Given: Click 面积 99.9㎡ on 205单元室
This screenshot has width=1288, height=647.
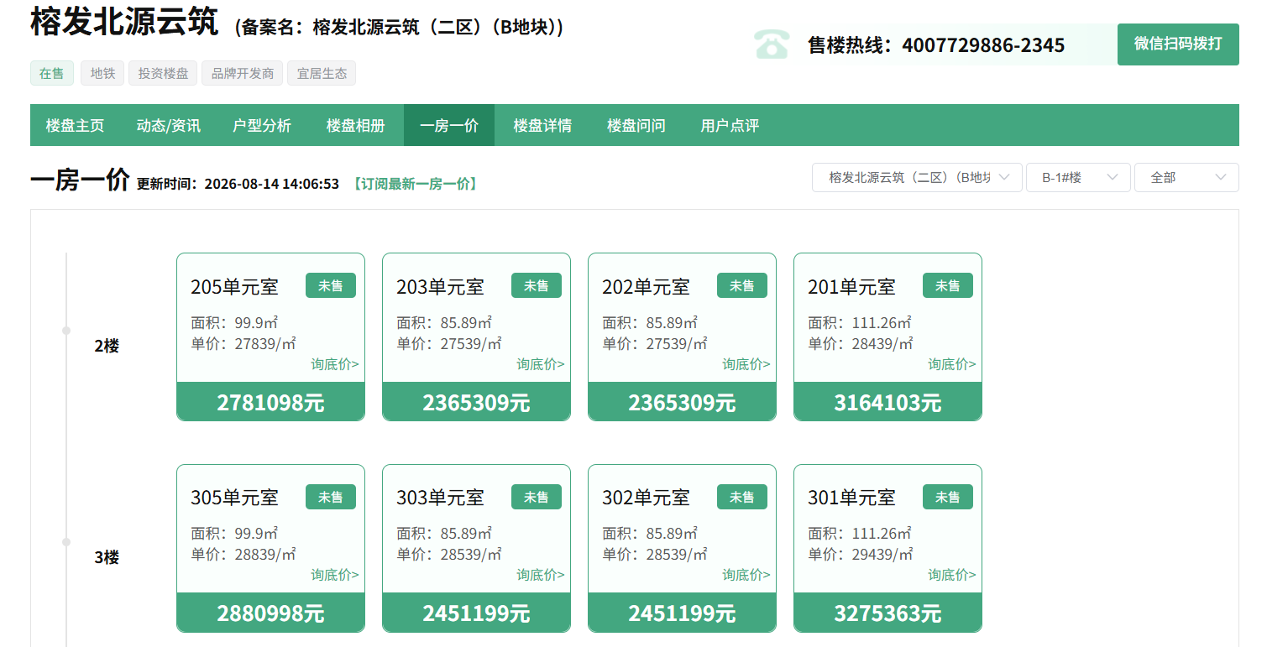Looking at the screenshot, I should (234, 322).
